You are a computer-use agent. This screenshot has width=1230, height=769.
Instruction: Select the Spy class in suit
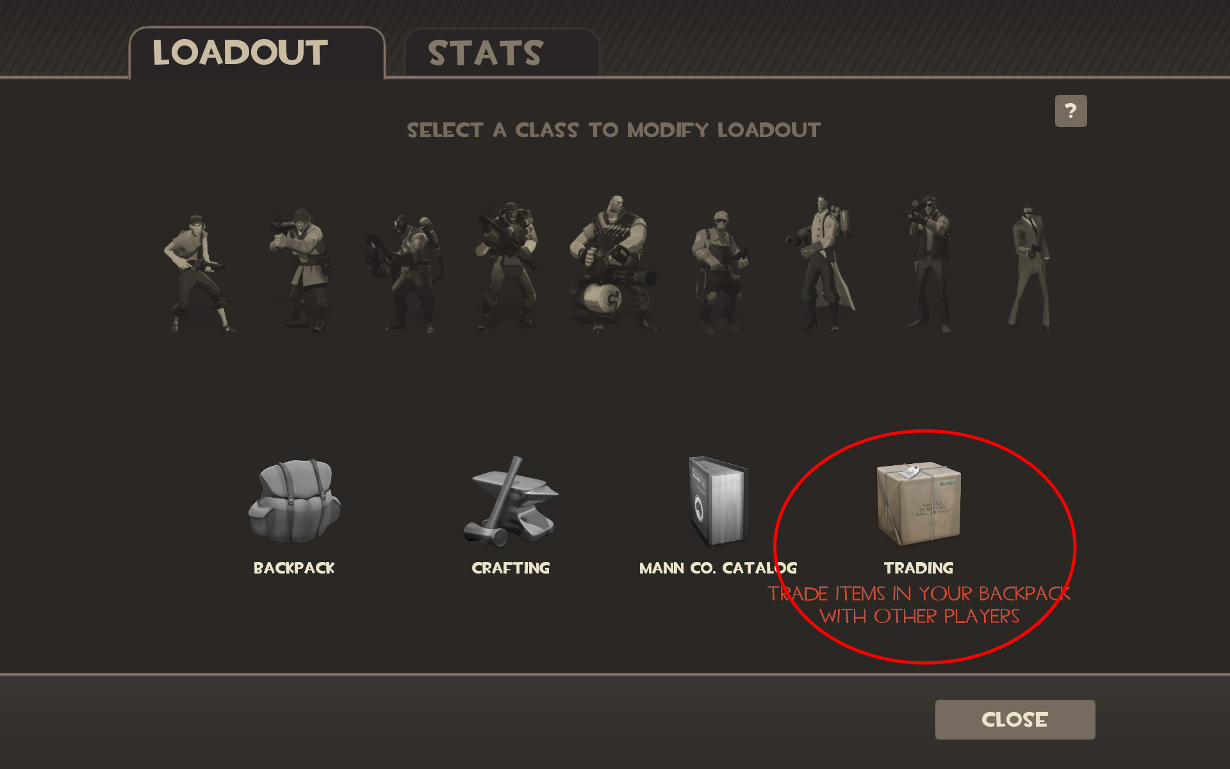[1029, 267]
